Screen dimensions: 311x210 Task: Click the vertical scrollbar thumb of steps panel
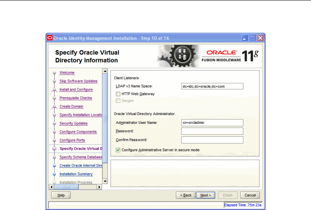coord(105,118)
